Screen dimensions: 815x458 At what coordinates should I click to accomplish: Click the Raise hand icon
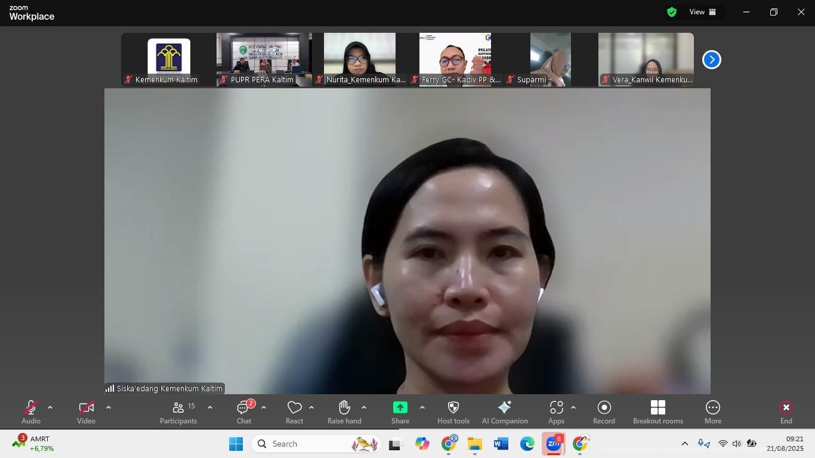(x=344, y=408)
